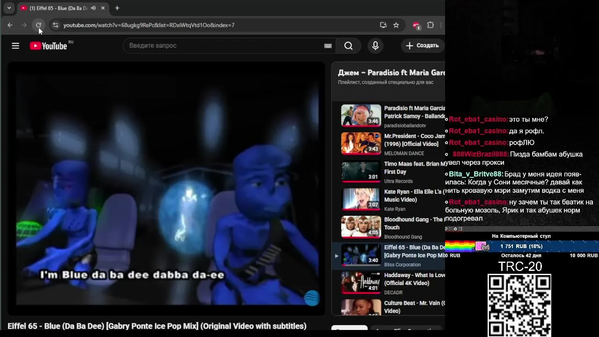
Task: Close the Eiffel 65 tab
Action: coord(103,8)
